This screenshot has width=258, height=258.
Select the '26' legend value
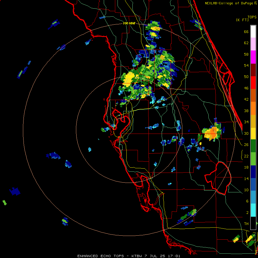pyautogui.click(x=246, y=145)
